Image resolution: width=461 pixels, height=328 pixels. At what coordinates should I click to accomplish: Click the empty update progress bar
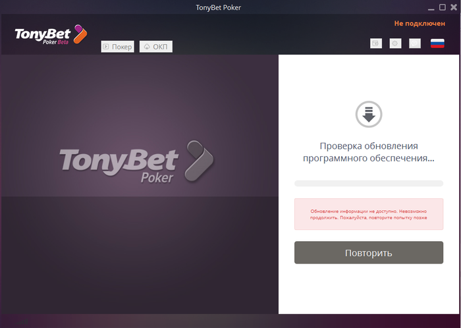(369, 183)
